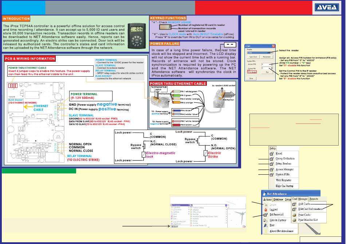The width and height of the screenshot is (346, 244).
Task: Open the Database menu in Net Attendance
Action: point(278,200)
